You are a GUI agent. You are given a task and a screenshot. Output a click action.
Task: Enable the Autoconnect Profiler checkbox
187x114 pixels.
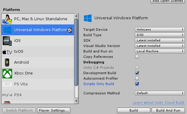tap(137, 78)
